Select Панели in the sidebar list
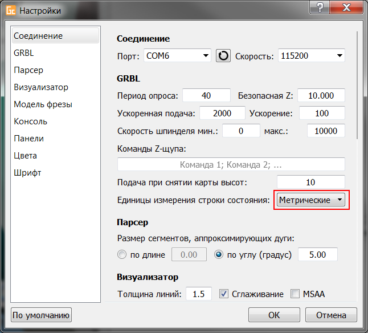Viewport: 368px width, 333px height. pyautogui.click(x=56, y=139)
